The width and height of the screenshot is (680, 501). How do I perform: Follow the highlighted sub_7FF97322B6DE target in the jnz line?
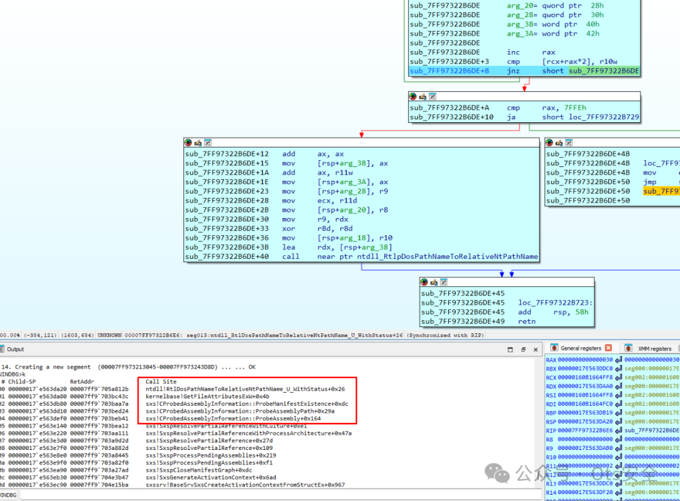604,71
